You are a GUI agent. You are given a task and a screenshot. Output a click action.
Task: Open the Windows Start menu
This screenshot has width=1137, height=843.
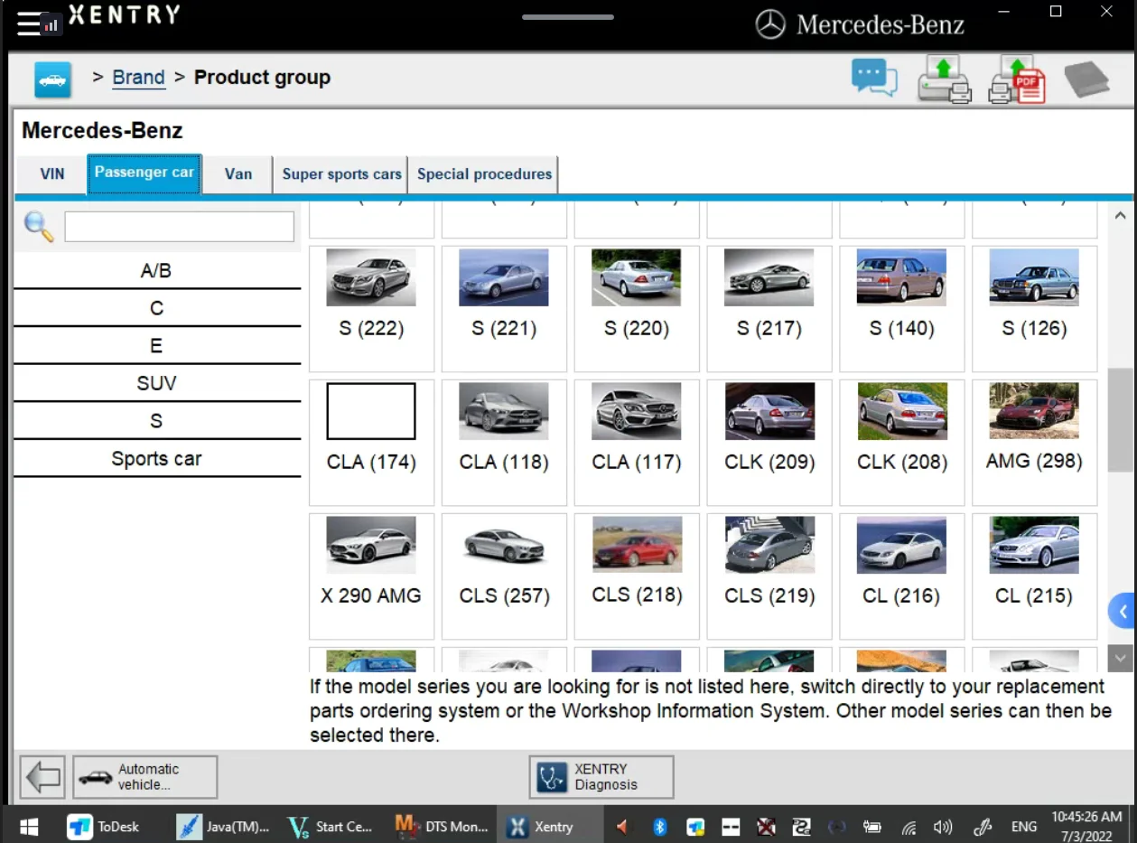(29, 826)
